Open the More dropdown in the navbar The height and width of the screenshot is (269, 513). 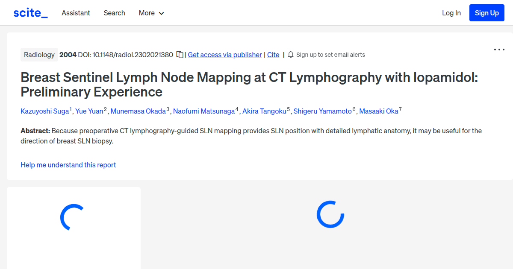pyautogui.click(x=151, y=13)
